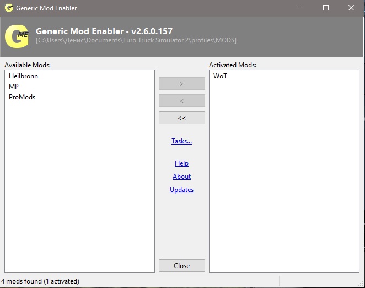Click the Available Mods label
The image size is (365, 288).
tap(28, 65)
